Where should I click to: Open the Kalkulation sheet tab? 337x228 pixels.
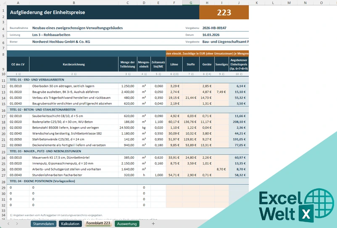click(x=70, y=224)
